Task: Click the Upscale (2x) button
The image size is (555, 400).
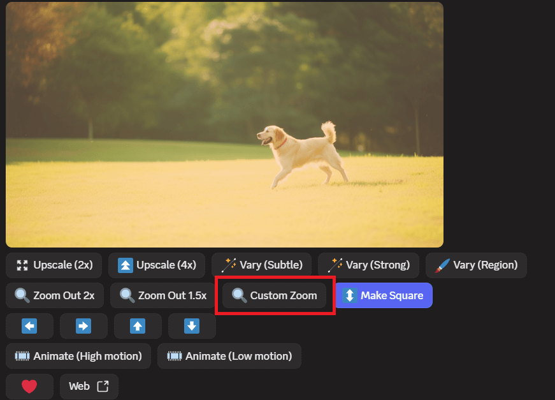Action: [55, 265]
